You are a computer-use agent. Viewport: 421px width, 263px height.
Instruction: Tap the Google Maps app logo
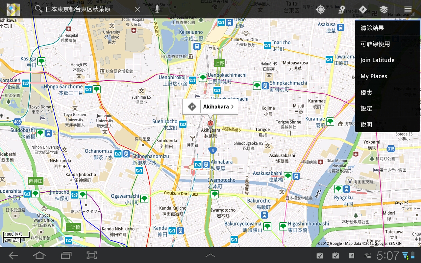pos(13,9)
